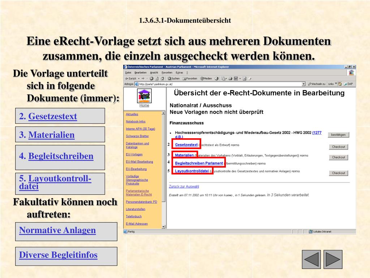370x278 pixels.
Task: Click the History (Verlauf) icon in toolbar
Action: click(216, 79)
